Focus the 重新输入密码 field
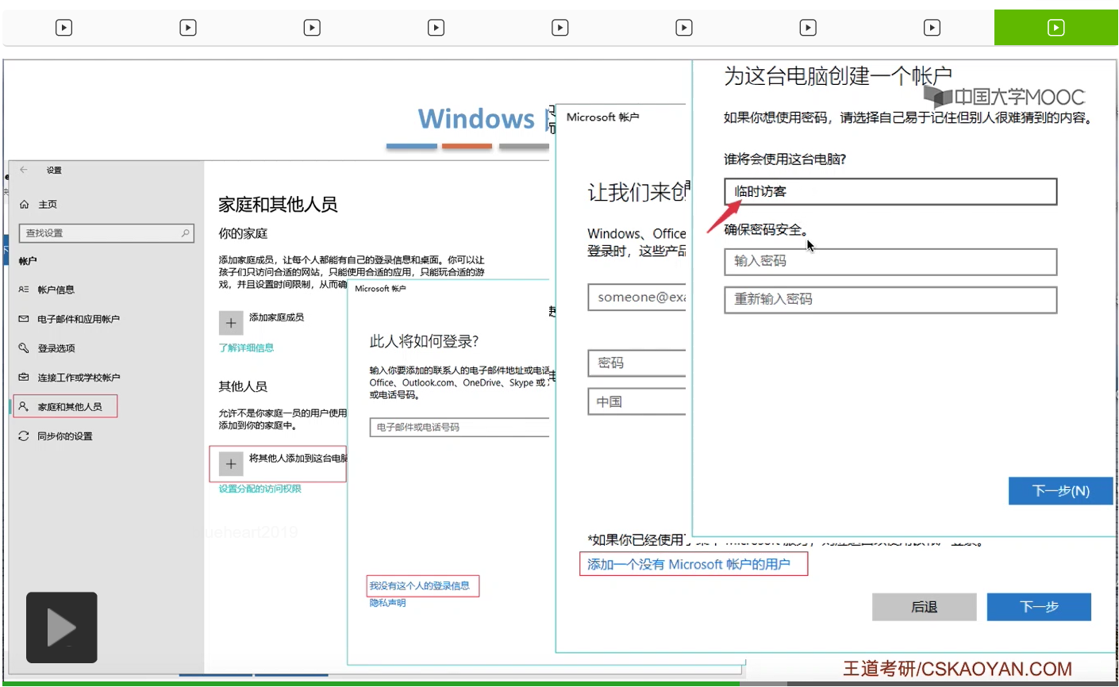The image size is (1119, 687). tap(890, 299)
